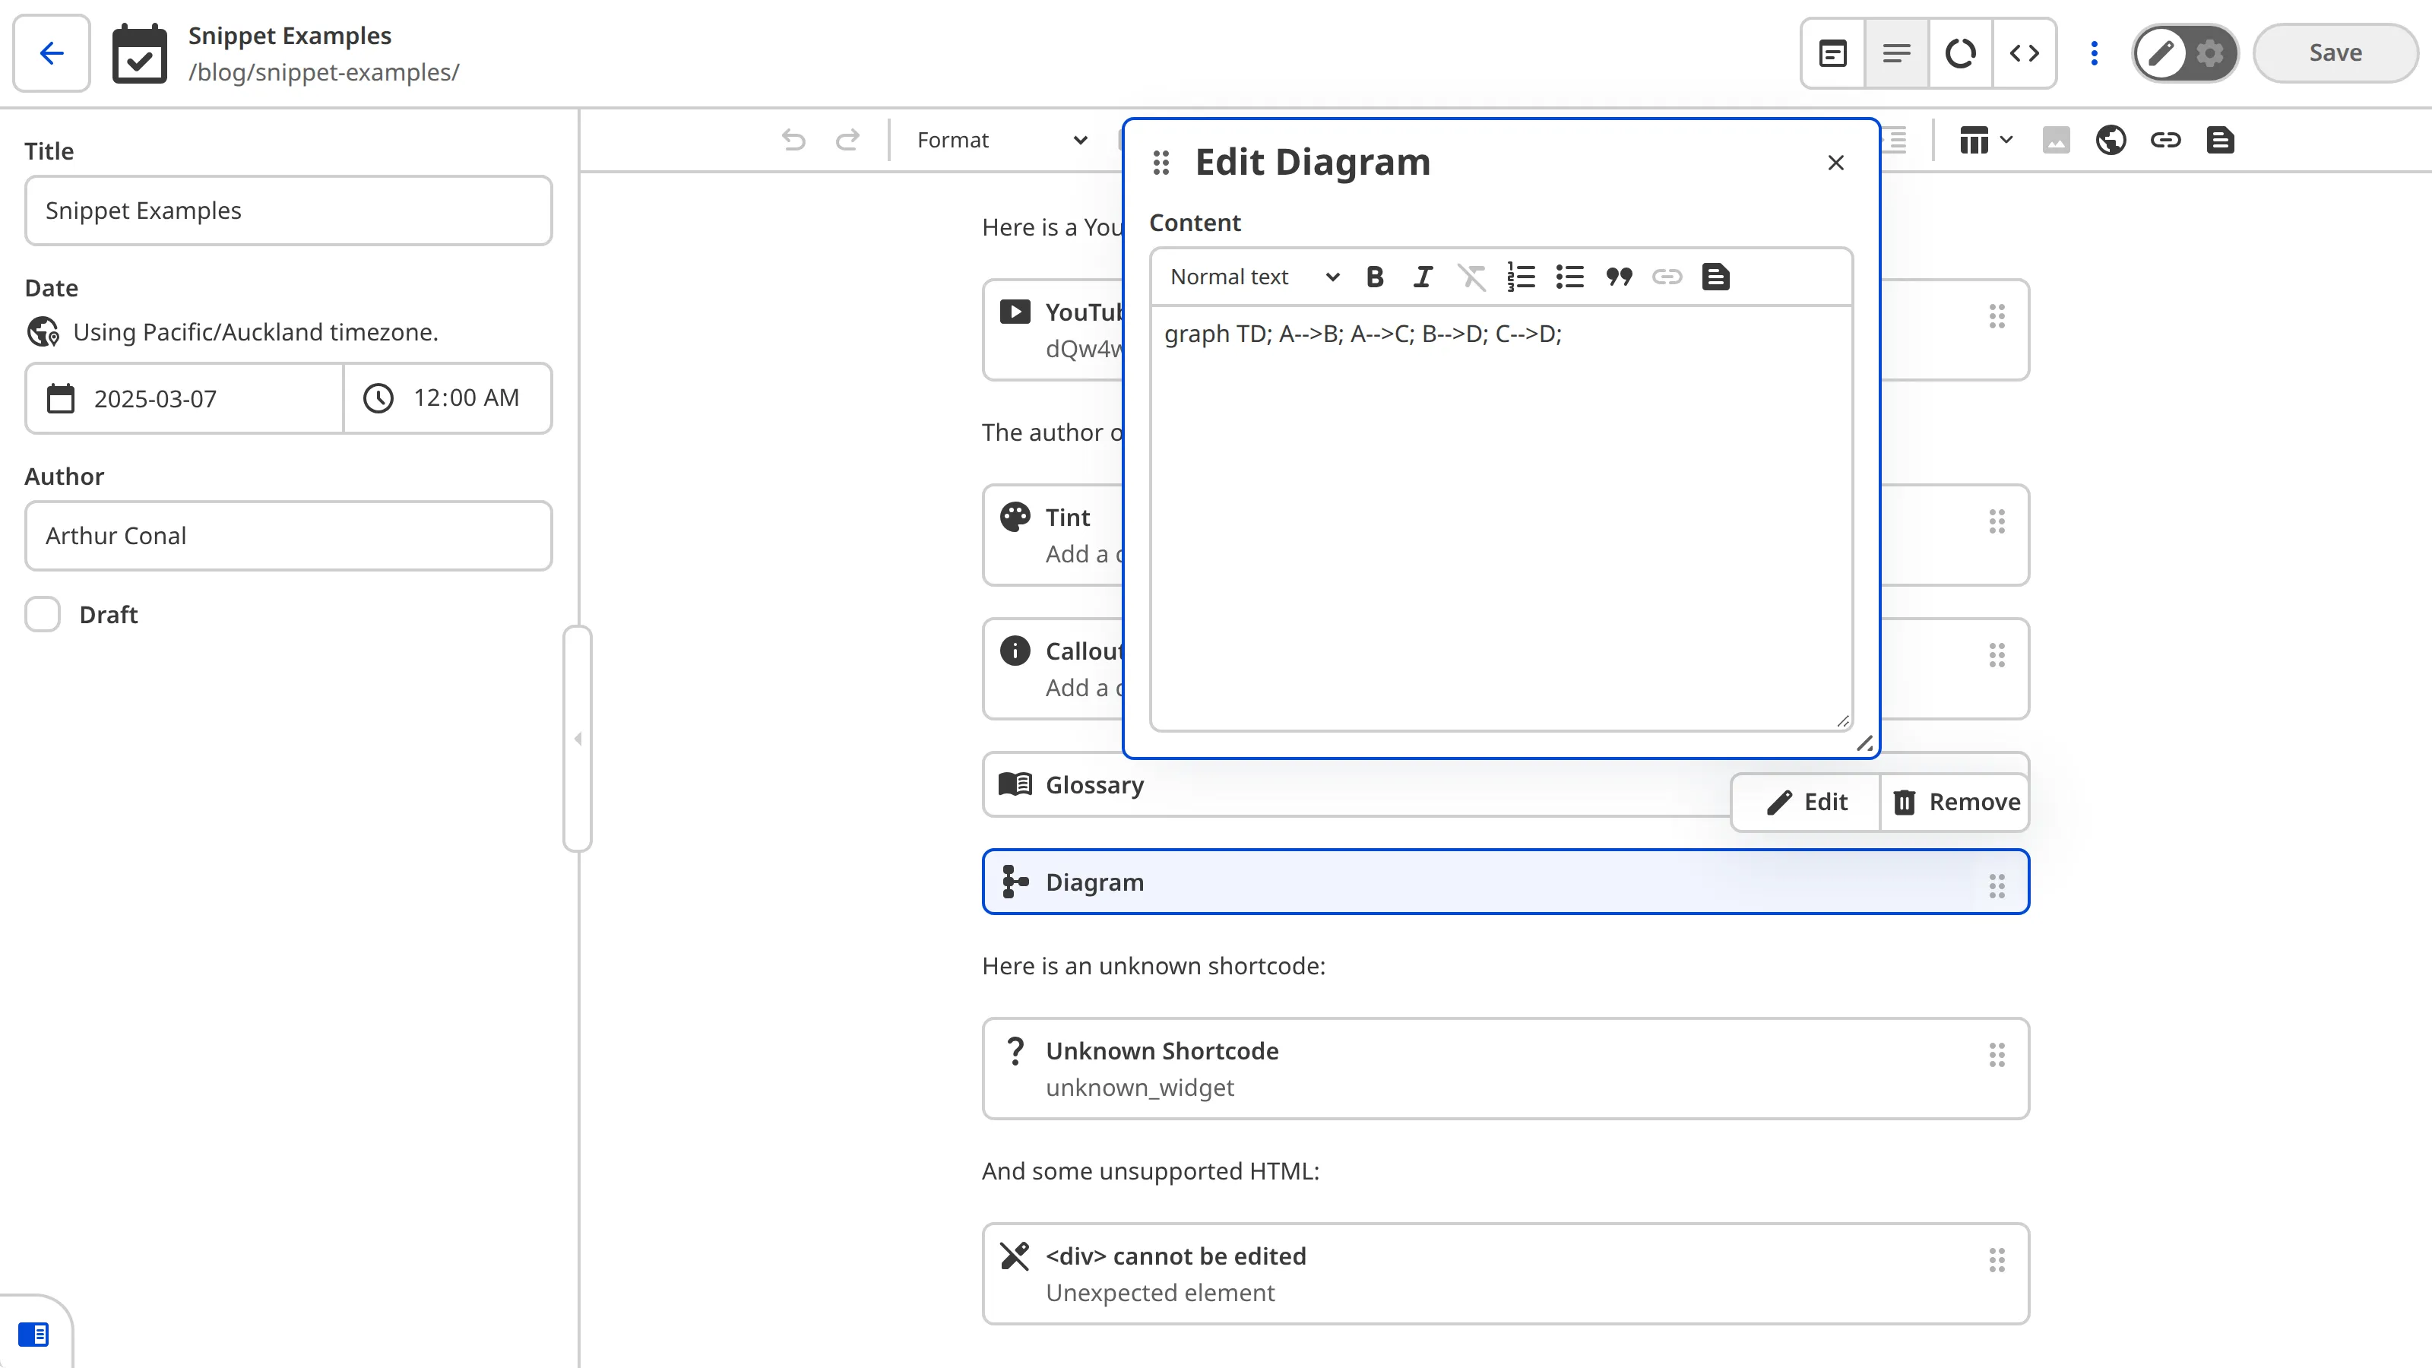Open the time field 12:00 AM
The height and width of the screenshot is (1368, 2432).
click(x=448, y=398)
